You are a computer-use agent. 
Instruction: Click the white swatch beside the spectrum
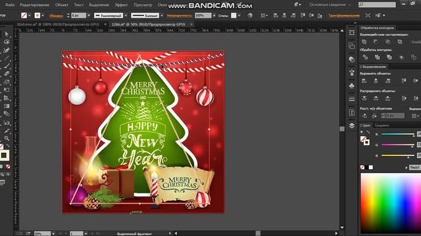coord(371,167)
